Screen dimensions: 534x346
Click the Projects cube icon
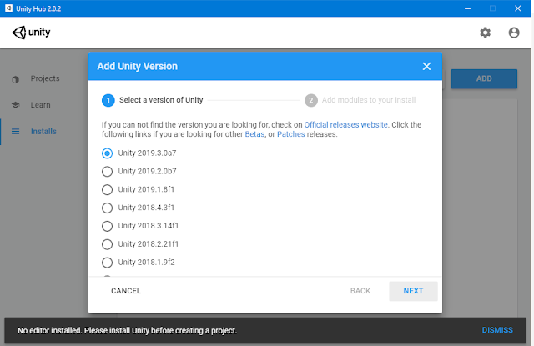[15, 79]
